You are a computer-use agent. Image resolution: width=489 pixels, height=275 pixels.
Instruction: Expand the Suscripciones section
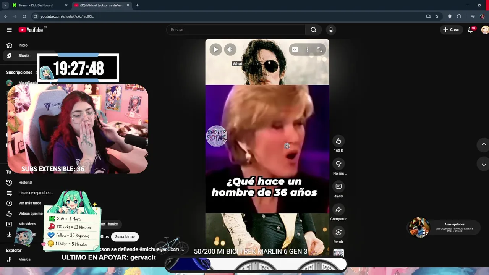click(22, 72)
